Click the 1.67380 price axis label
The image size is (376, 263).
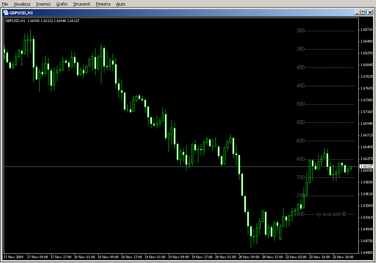367,100
